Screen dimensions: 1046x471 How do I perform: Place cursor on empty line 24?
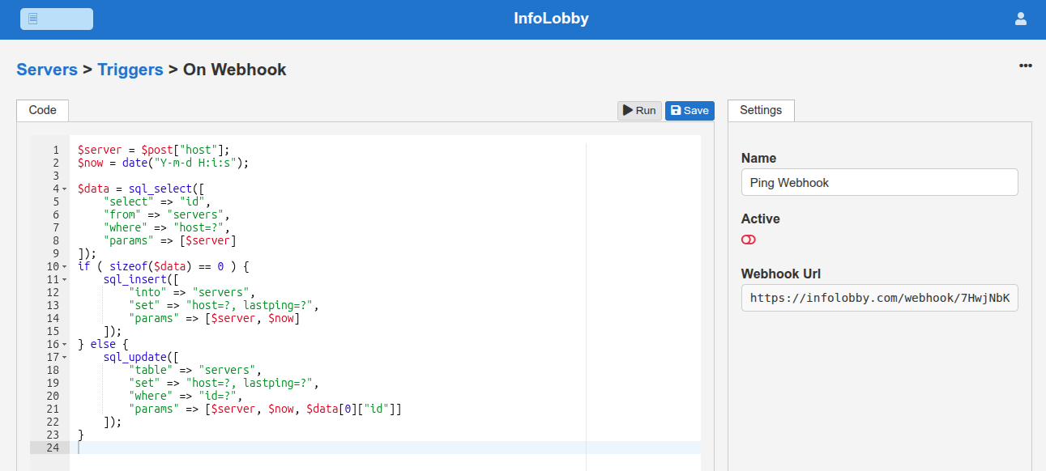click(x=324, y=448)
